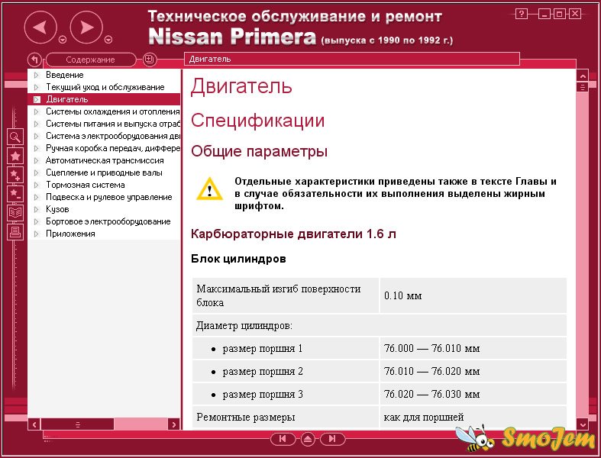
Task: Click the Ремонтные размеры table cell
Action: click(286, 417)
